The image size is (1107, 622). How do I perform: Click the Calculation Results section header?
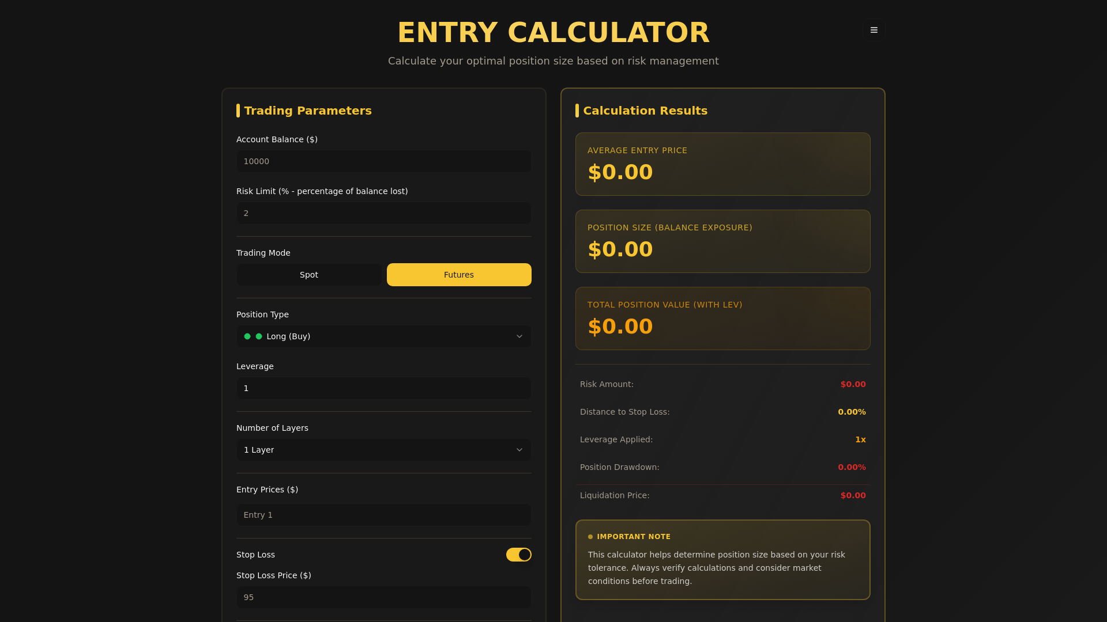[x=645, y=111]
